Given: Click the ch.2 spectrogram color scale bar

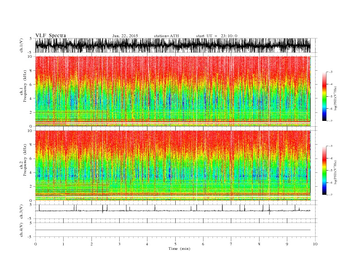Looking at the screenshot, I should pos(324,170).
